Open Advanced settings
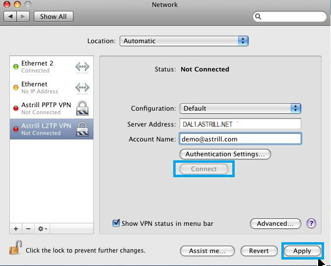The height and width of the screenshot is (266, 331). 275,223
